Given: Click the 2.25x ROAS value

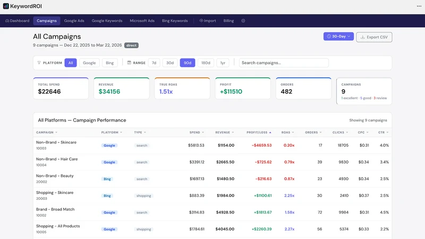Looking at the screenshot, I should pos(289,196).
